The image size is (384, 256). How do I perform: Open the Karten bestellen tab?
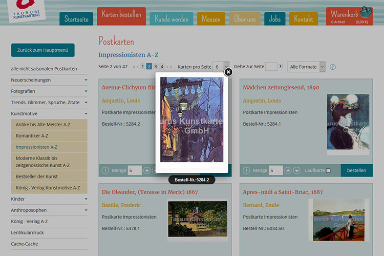point(121,16)
